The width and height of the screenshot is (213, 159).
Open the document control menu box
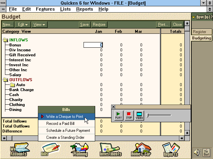(x=3, y=9)
